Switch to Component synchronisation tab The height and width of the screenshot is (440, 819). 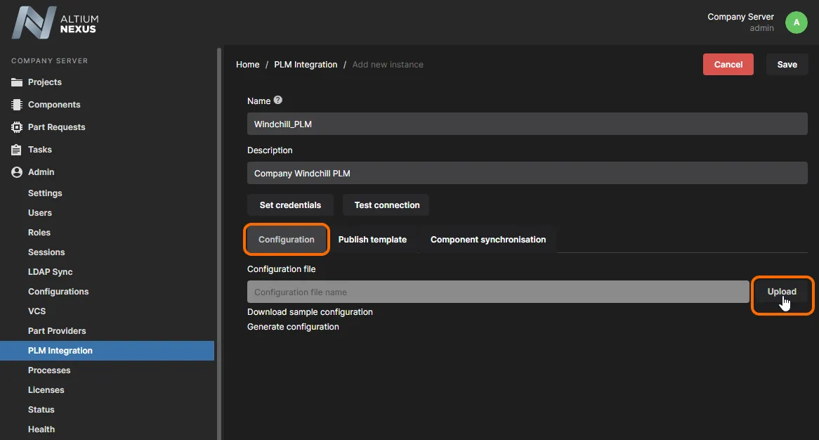tap(488, 240)
